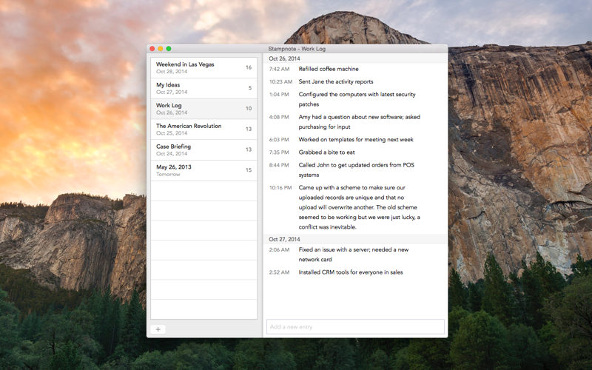This screenshot has width=592, height=370.
Task: Open the May 26, 2013 note
Action: click(x=204, y=170)
